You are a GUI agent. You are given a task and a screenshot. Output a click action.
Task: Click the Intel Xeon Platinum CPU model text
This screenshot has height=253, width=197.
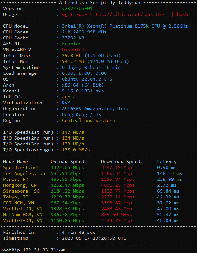pyautogui.click(x=124, y=26)
